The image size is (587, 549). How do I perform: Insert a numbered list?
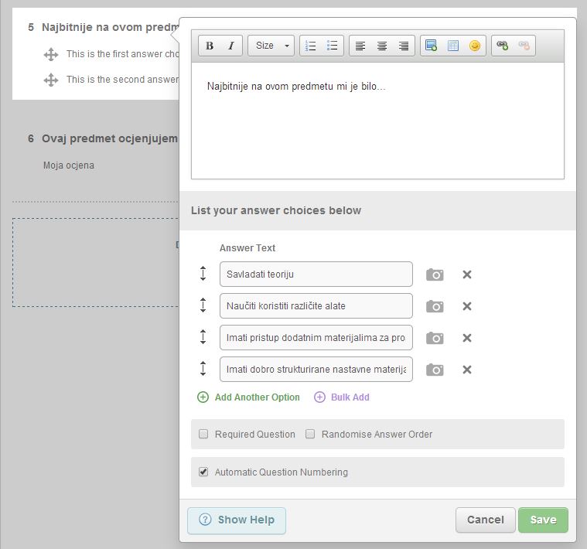[x=311, y=46]
